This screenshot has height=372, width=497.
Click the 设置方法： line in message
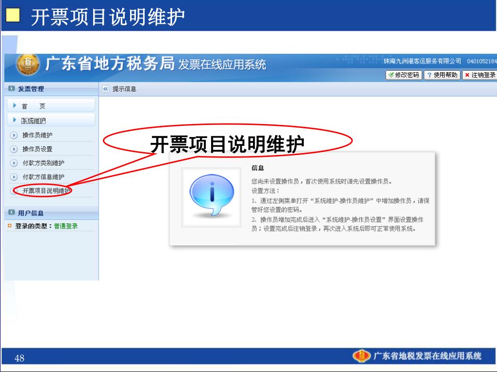coord(265,191)
